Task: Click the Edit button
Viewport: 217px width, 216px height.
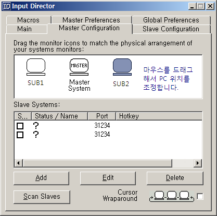Action: click(x=108, y=178)
